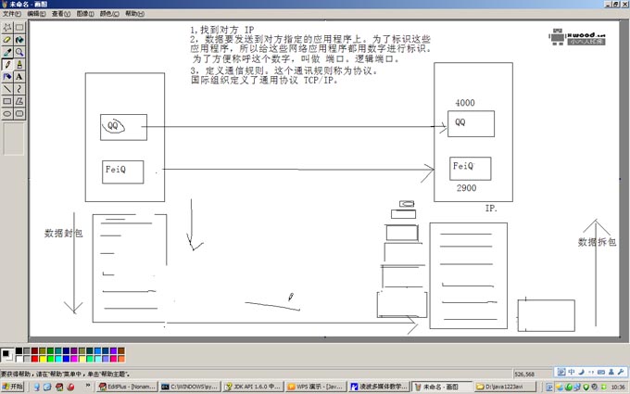Expand the quick launch chevron on taskbar
The height and width of the screenshot is (394, 630).
click(x=88, y=386)
